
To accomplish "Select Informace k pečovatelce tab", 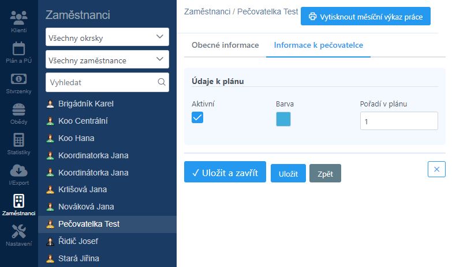I will point(319,45).
